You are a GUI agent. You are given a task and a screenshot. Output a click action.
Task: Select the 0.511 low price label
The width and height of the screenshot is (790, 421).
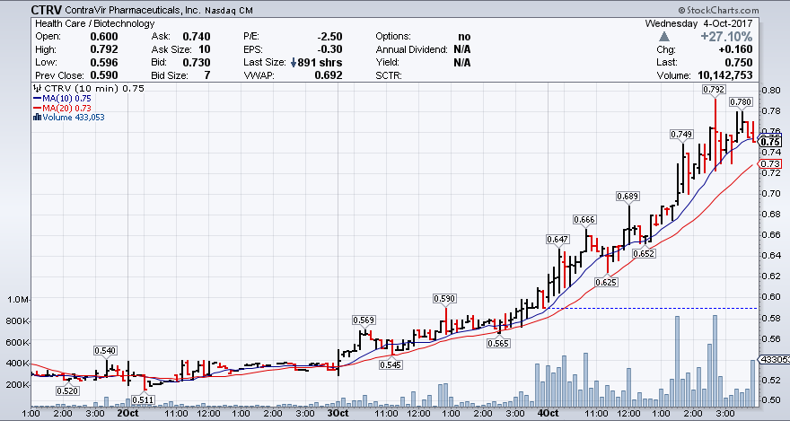142,399
